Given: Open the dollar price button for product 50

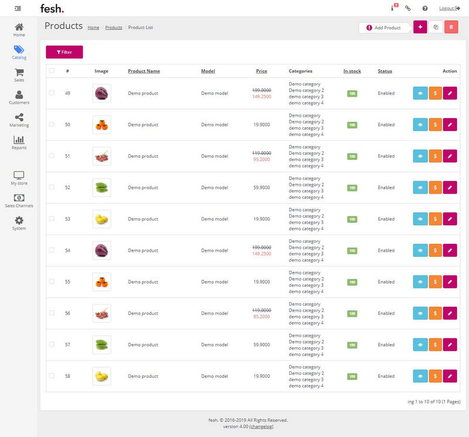Looking at the screenshot, I should point(435,124).
